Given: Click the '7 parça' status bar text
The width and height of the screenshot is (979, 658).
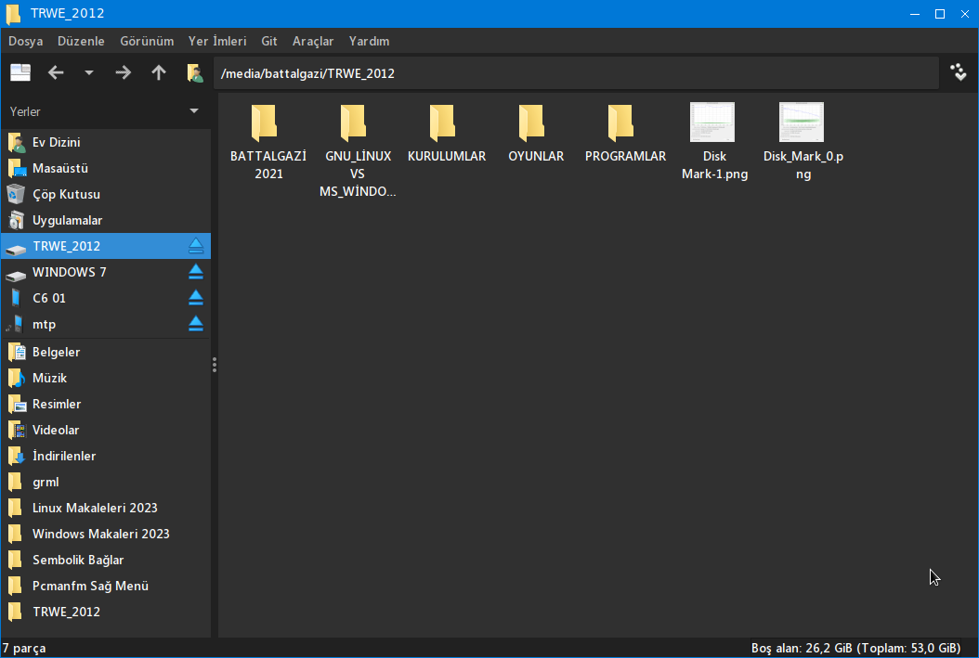Looking at the screenshot, I should (x=24, y=648).
